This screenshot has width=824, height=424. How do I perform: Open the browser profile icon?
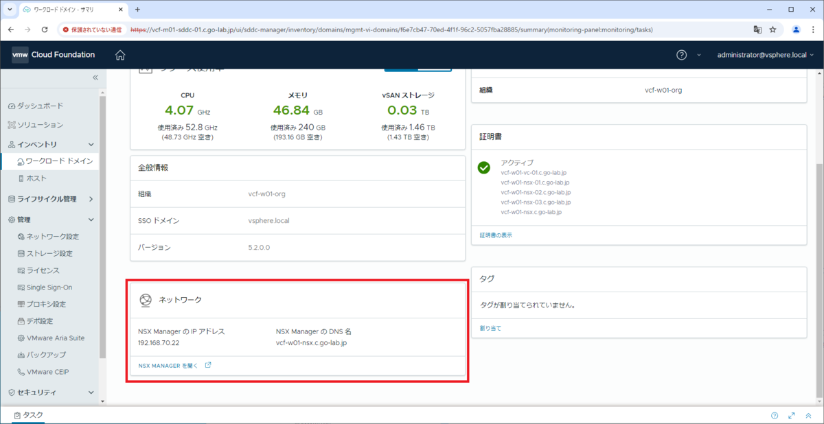point(796,30)
